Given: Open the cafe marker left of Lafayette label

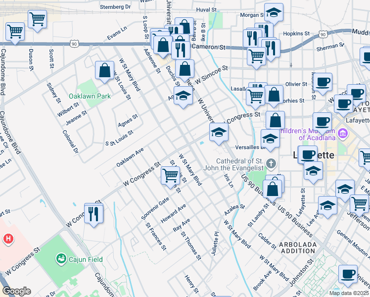Looking at the screenshot, I should 308,155.
